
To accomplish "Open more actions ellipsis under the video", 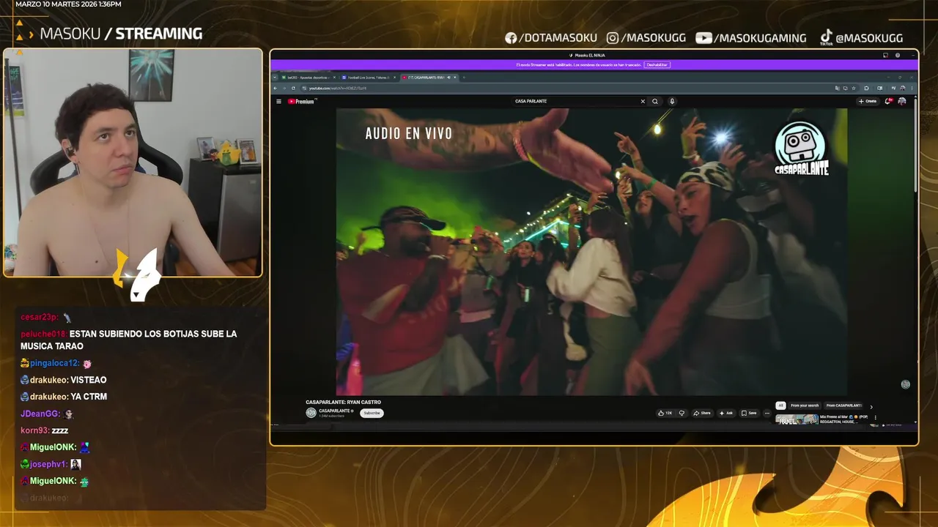I will (x=767, y=413).
